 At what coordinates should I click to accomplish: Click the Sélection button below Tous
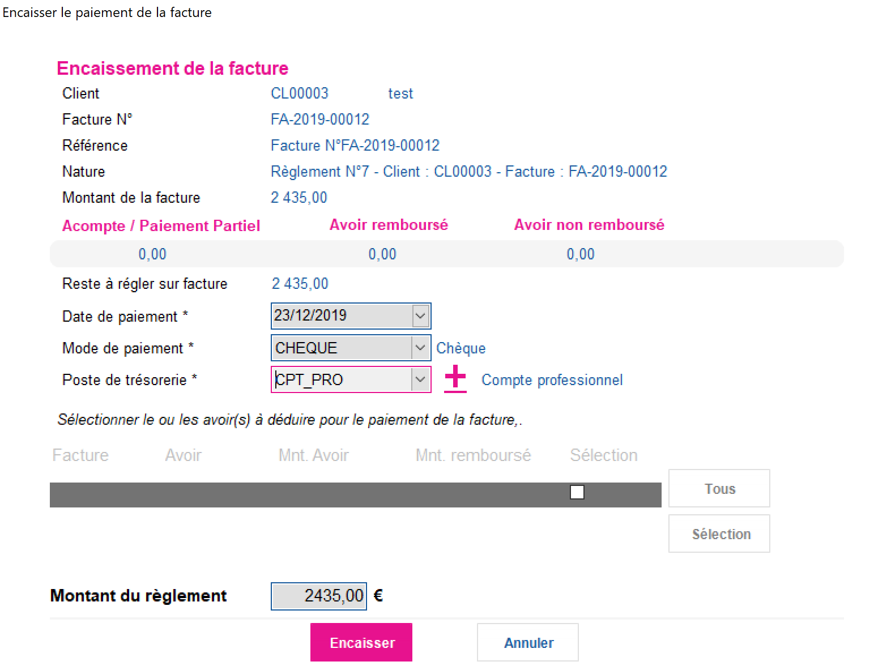719,534
